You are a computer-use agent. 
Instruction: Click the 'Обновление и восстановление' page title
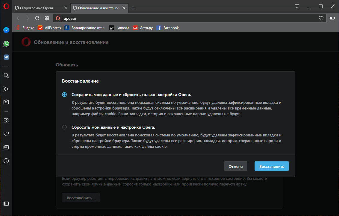click(x=71, y=42)
